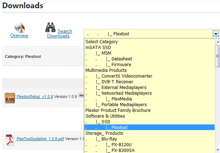The width and height of the screenshot is (220, 153).
Task: Select M5M from category list
Action: pos(106,53)
